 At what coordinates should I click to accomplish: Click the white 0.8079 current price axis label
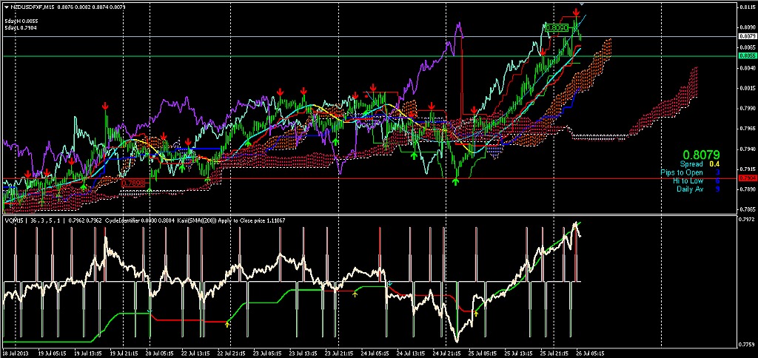click(x=748, y=36)
